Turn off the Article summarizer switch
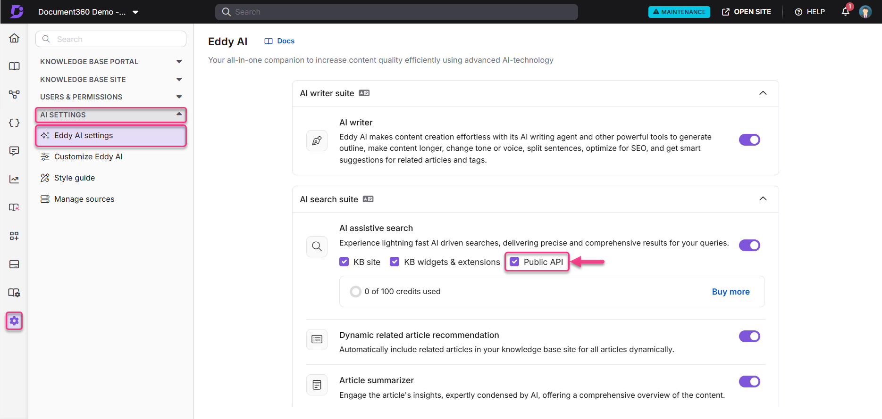 749,381
